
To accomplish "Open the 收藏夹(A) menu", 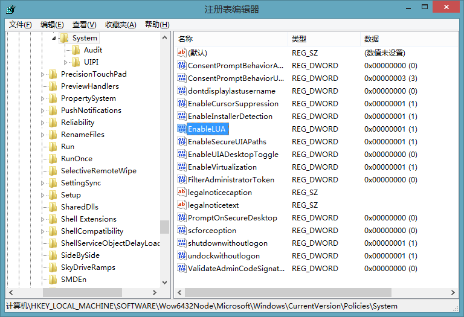I will (x=120, y=24).
